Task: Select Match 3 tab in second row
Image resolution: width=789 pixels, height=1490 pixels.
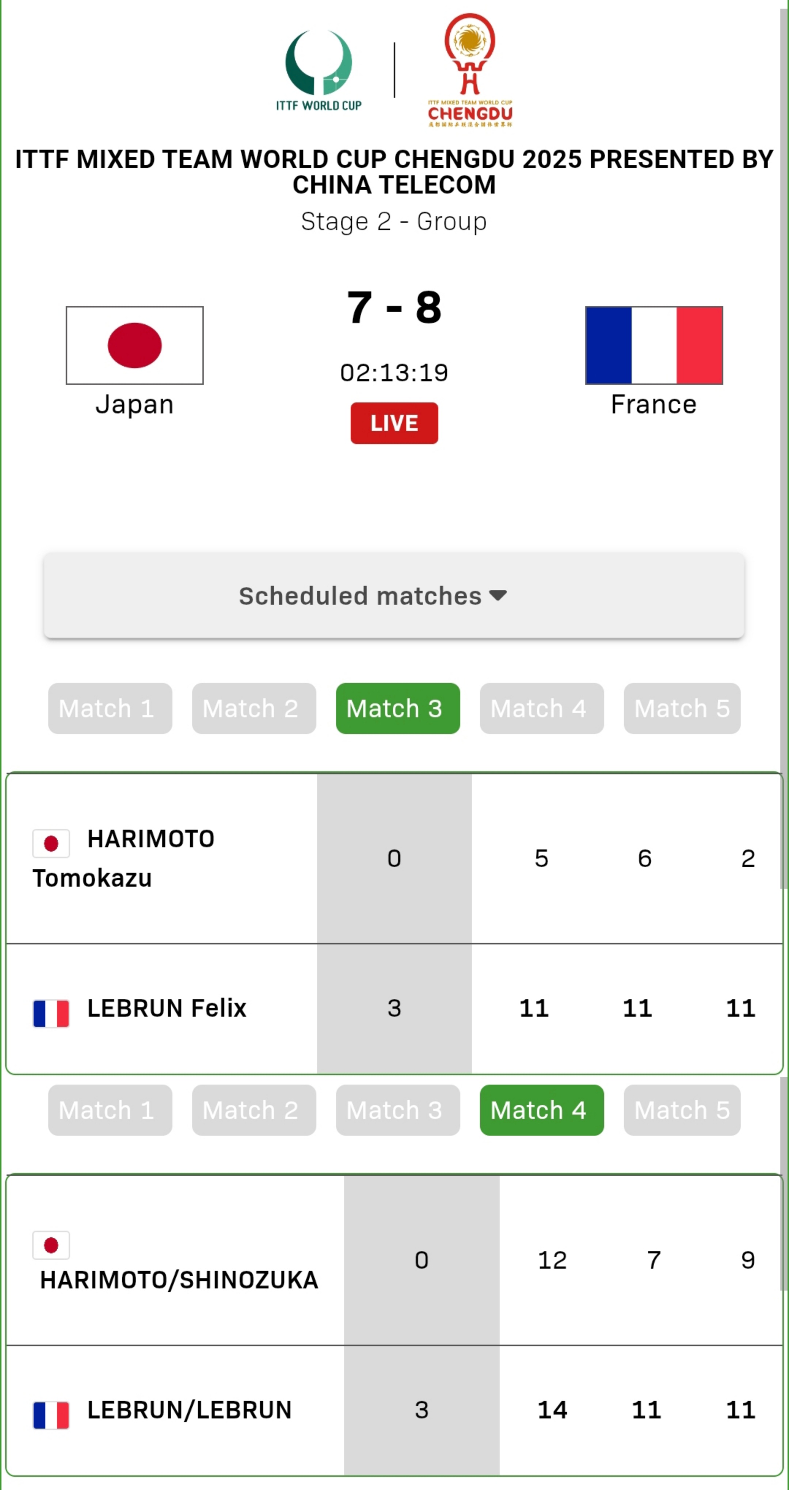Action: (x=398, y=1109)
